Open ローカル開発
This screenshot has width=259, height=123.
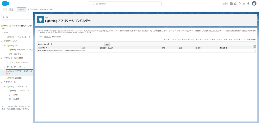pyautogui.click(x=14, y=99)
